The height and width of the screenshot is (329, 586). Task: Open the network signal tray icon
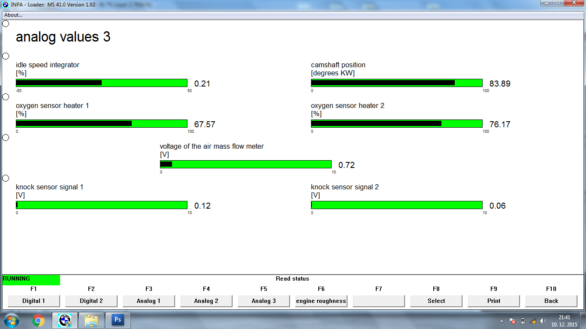533,321
